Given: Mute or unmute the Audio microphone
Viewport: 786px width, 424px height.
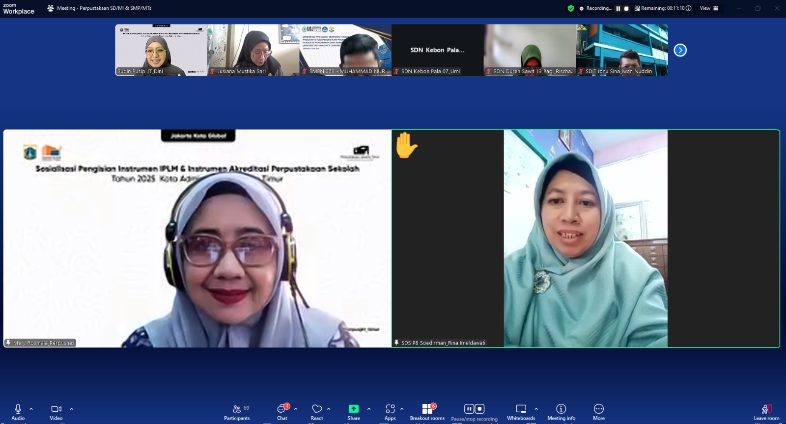Looking at the screenshot, I should click(18, 412).
